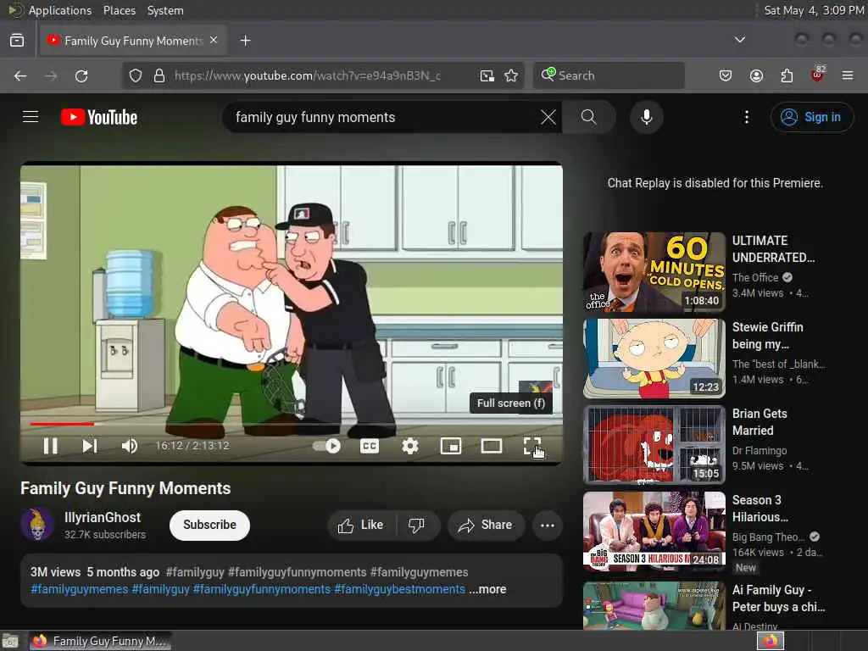
Task: Open the IllyrianGhost channel avatar
Action: (37, 524)
